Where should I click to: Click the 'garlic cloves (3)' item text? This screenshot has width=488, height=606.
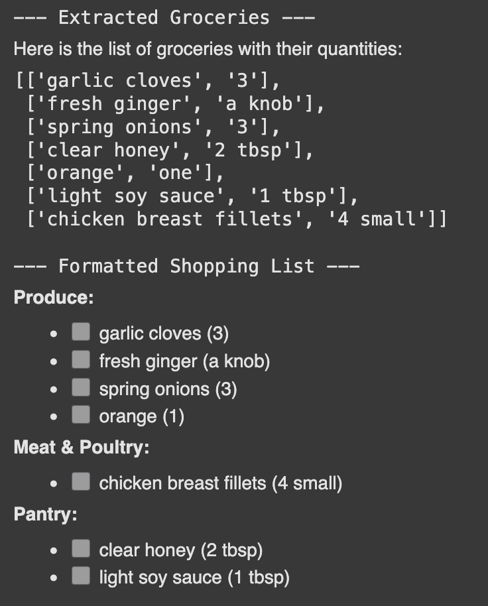[x=164, y=333]
